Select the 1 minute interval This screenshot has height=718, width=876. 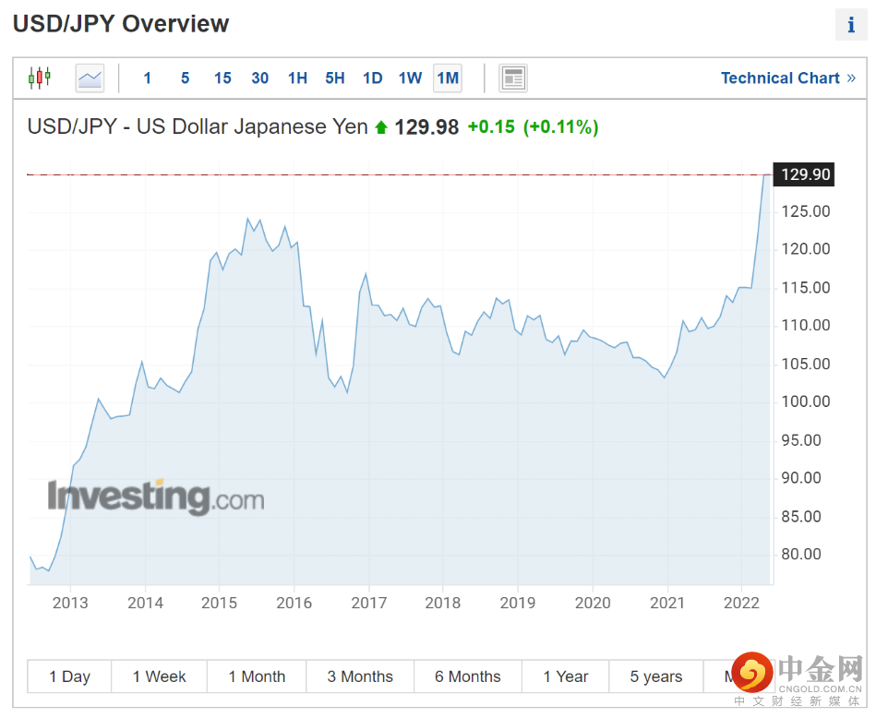tap(148, 78)
